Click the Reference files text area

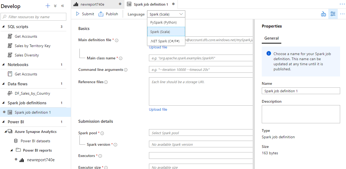(x=201, y=91)
